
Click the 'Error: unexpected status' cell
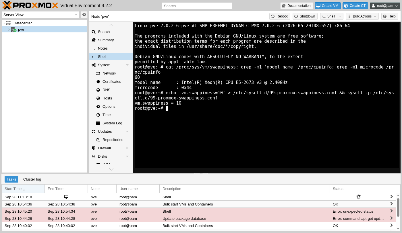[358, 211]
